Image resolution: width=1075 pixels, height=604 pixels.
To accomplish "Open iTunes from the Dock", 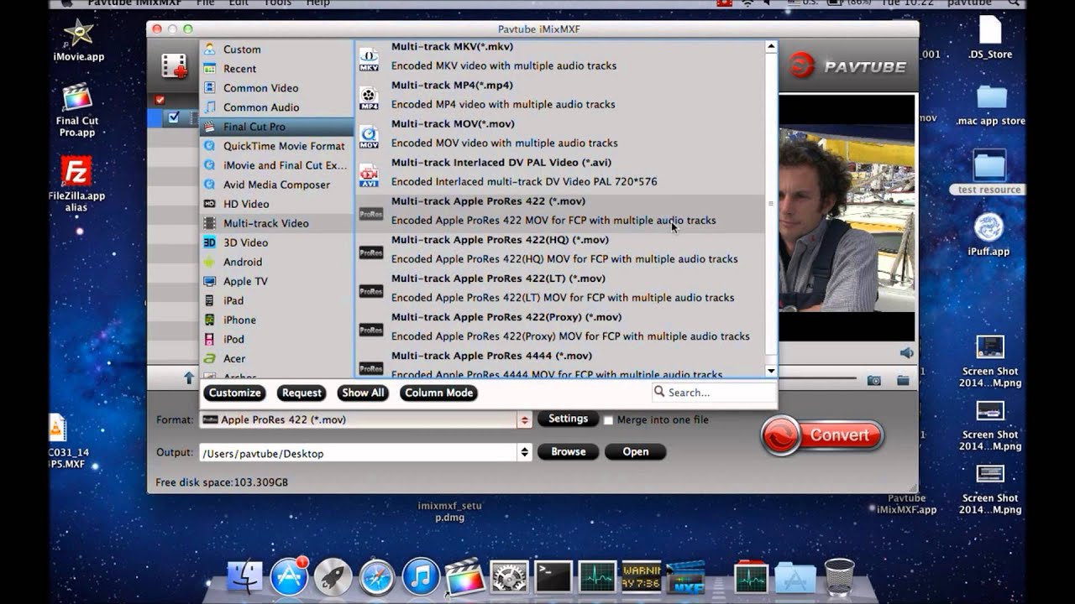I will point(421,577).
